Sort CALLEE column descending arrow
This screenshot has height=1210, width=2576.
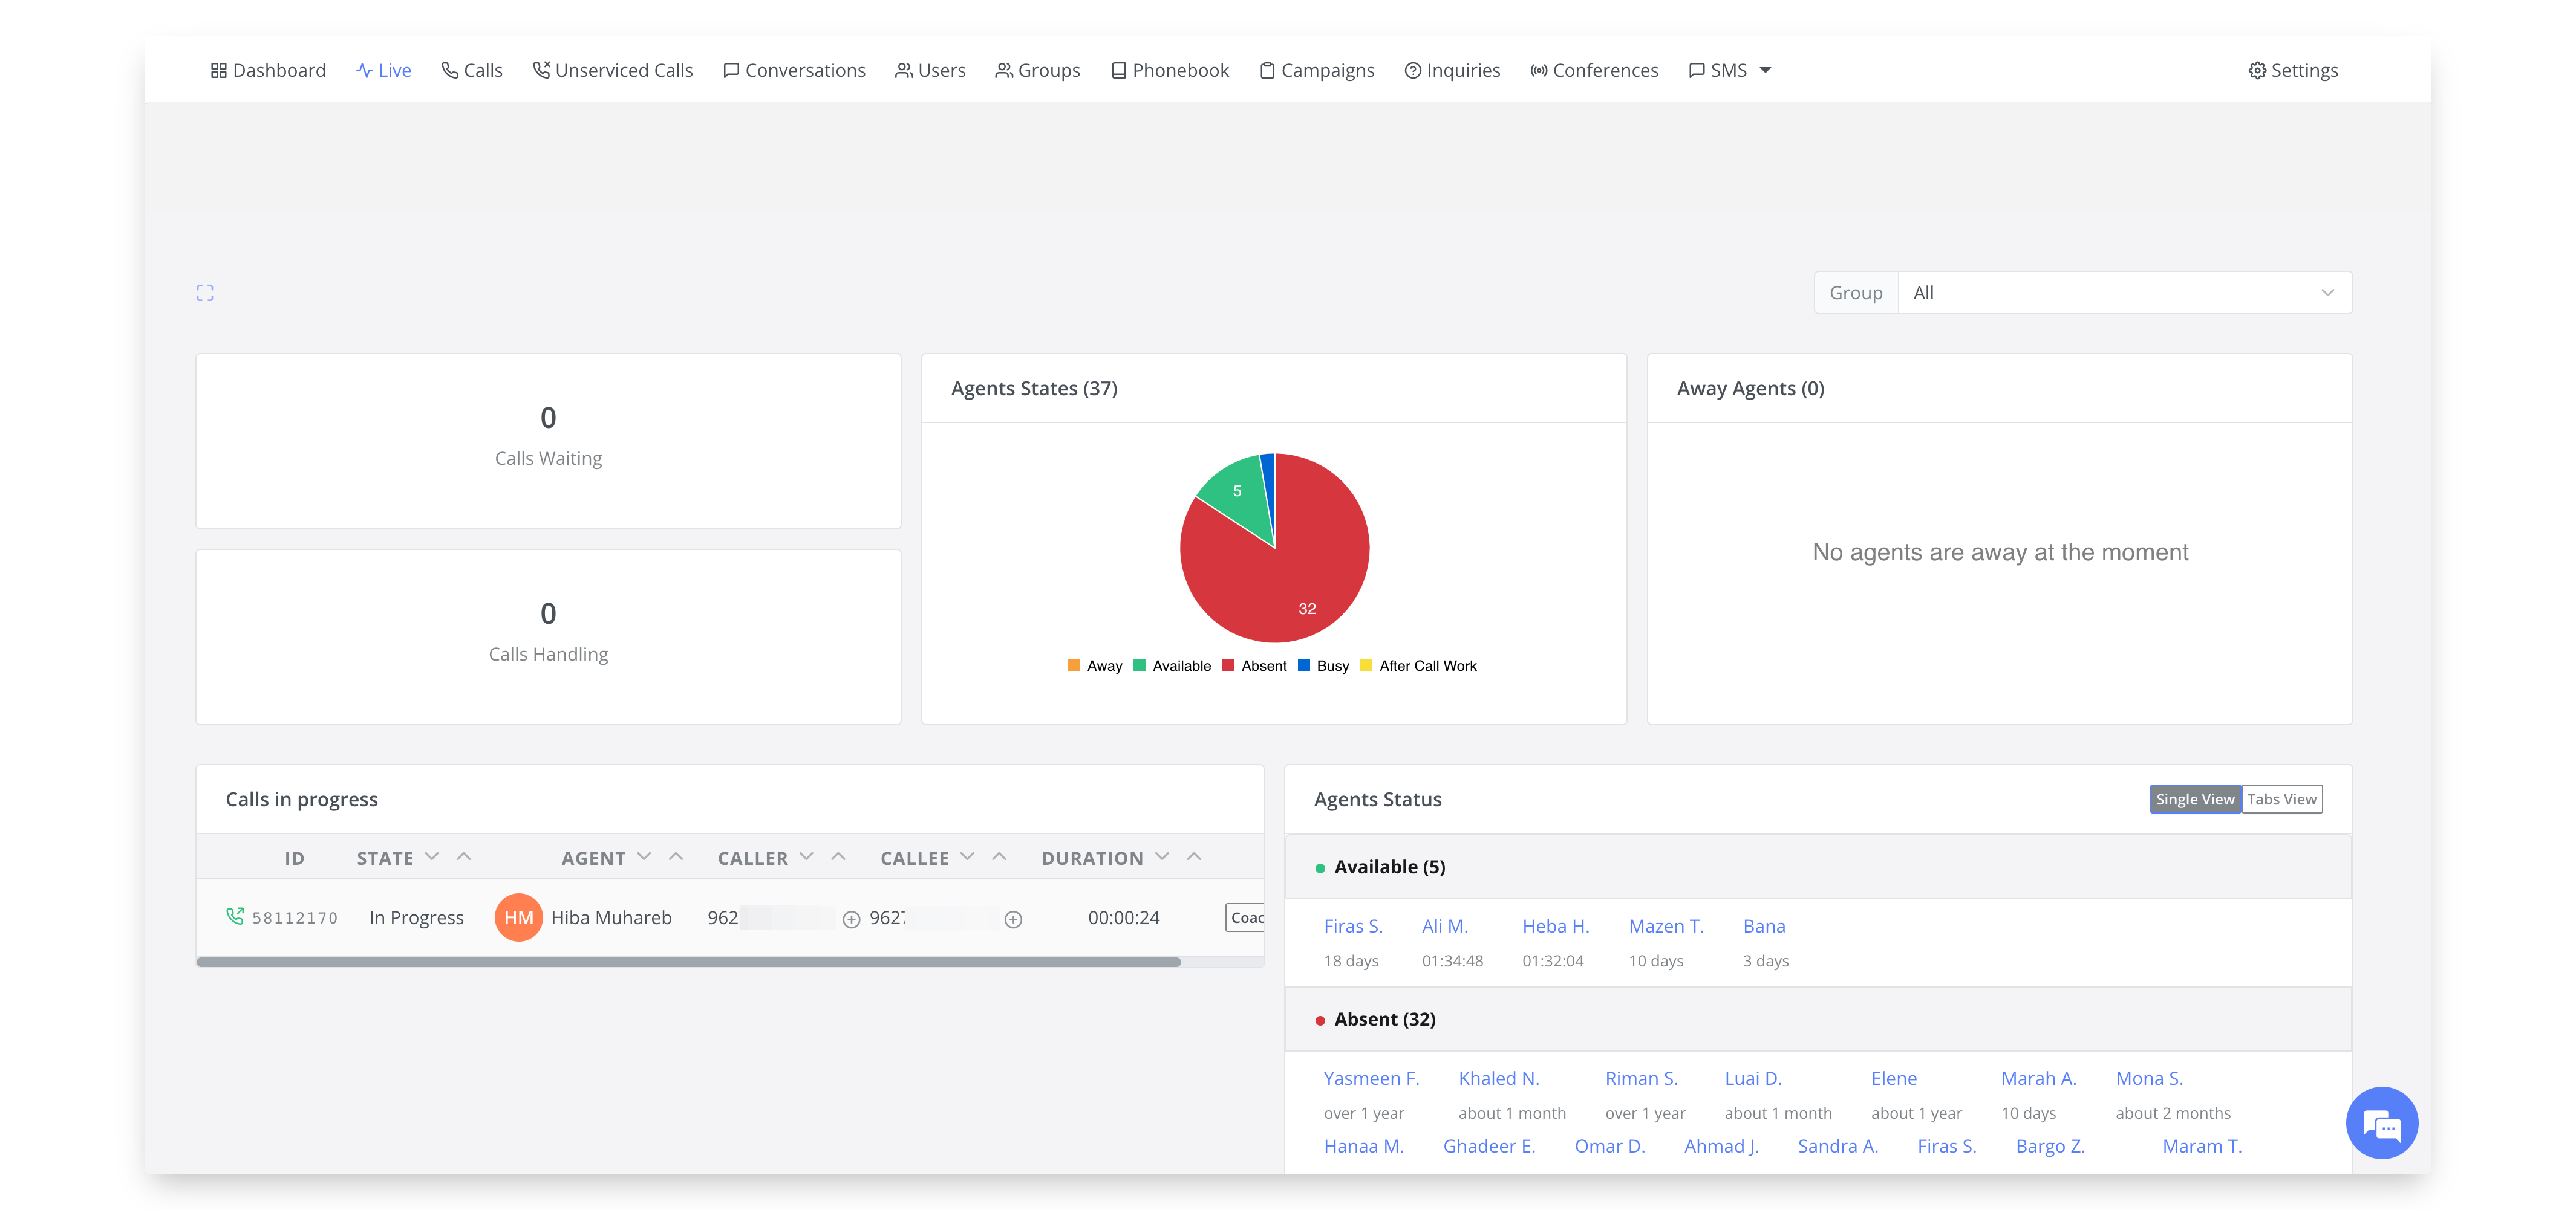pos(967,856)
